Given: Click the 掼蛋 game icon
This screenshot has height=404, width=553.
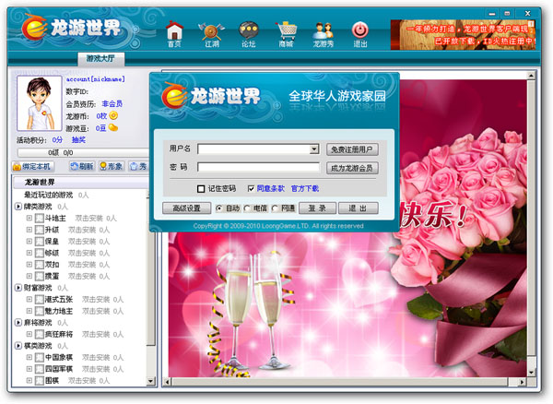Looking at the screenshot, I should click(x=40, y=277).
